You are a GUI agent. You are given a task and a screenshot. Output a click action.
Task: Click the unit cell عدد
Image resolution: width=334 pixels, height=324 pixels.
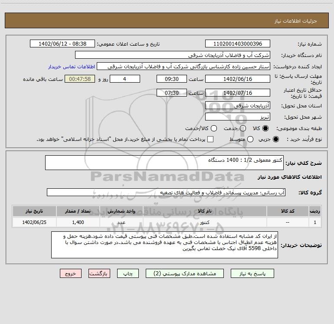click(x=121, y=222)
